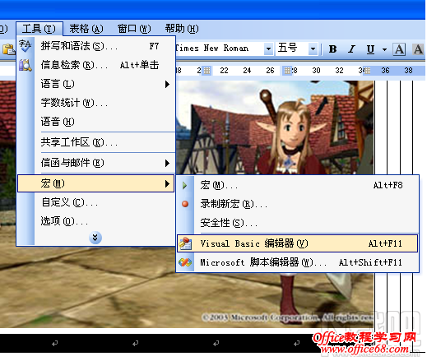
Task: Toggle Bold formatting button
Action: click(x=332, y=49)
